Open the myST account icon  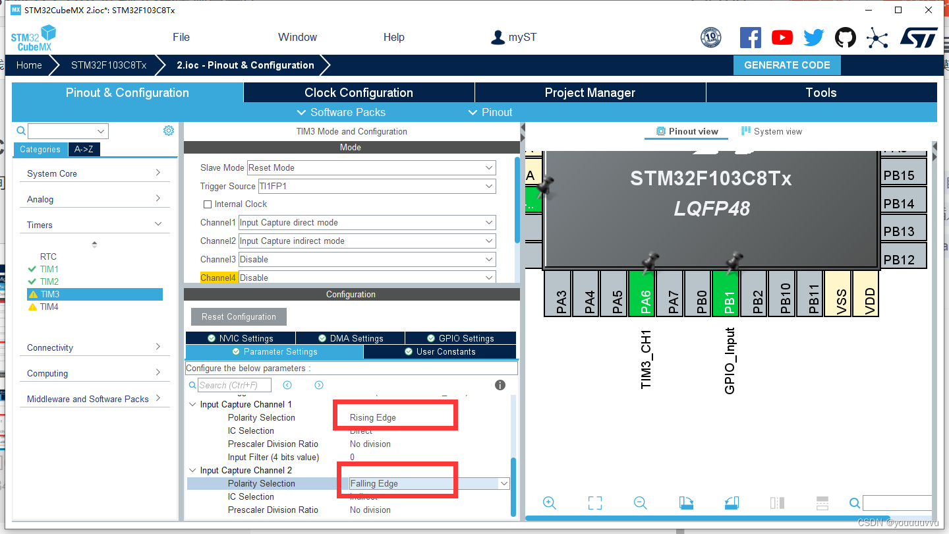[x=498, y=37]
